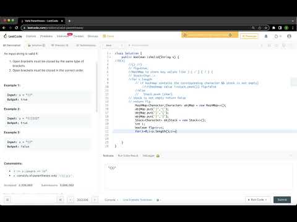Click code line 22 with the for loop
This screenshot has width=297, height=222.
tap(156, 131)
